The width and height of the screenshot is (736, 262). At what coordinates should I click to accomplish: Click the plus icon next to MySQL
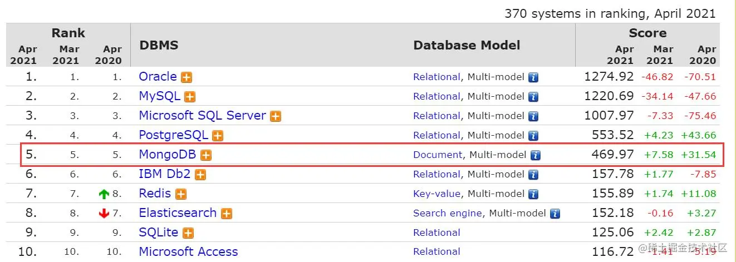click(x=190, y=97)
